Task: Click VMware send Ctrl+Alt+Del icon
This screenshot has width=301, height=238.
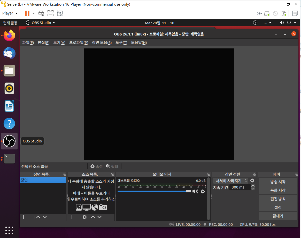Action: (41, 13)
